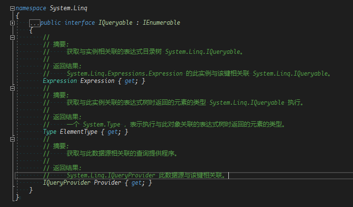
Task: Click the collapsed ellipsis box before public
Action: [x=34, y=23]
